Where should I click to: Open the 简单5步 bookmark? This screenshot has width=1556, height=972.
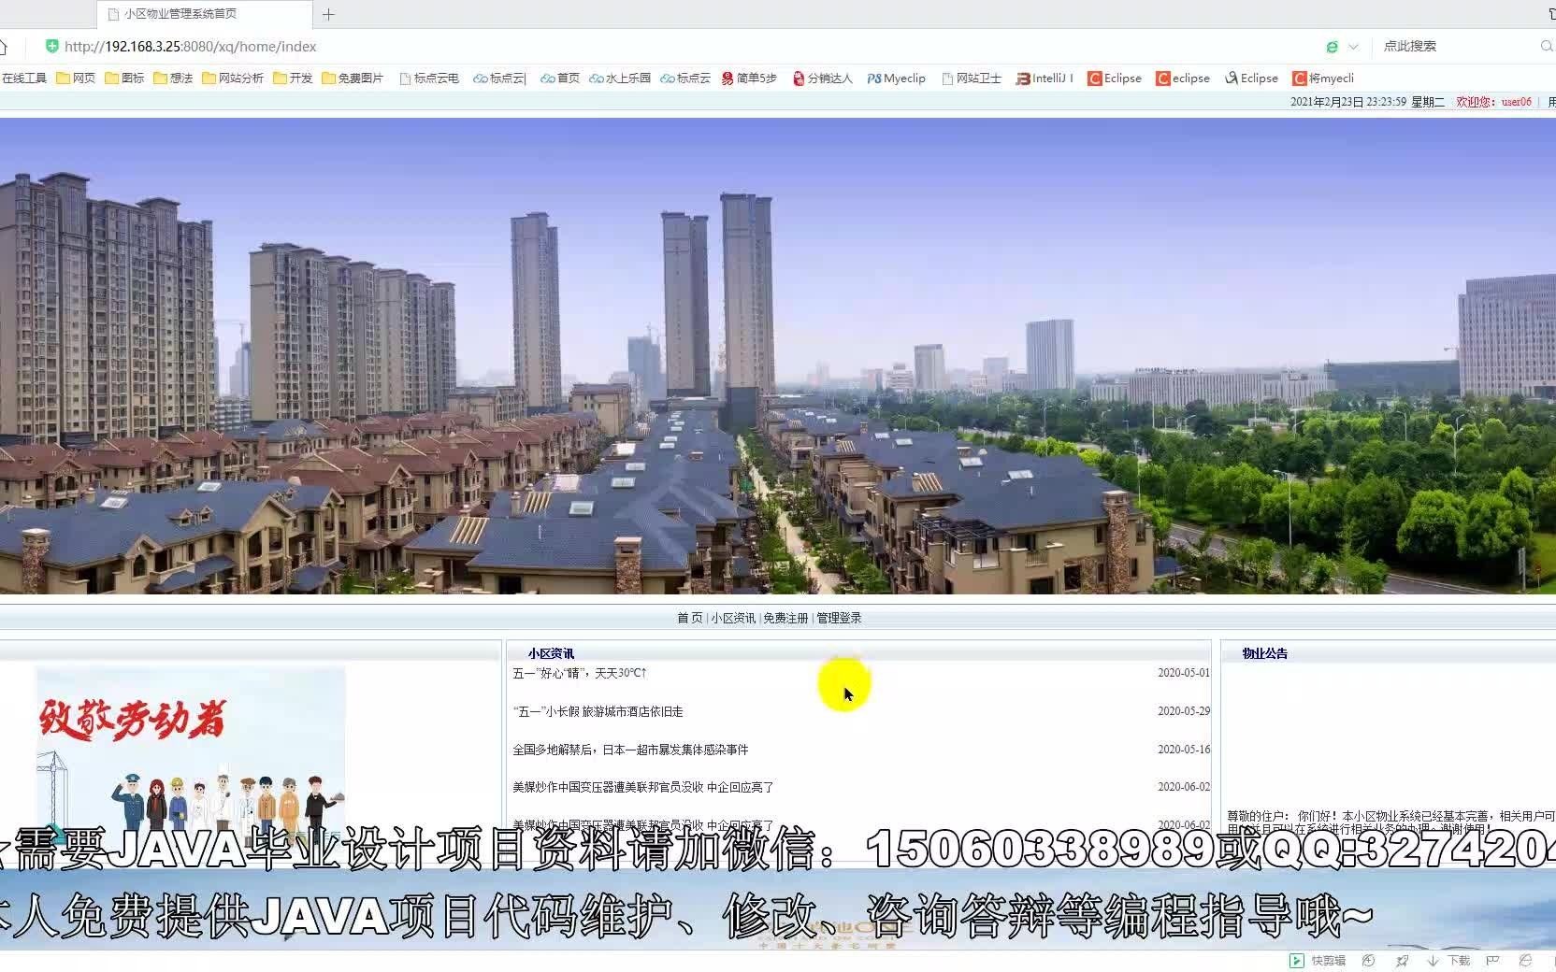748,79
